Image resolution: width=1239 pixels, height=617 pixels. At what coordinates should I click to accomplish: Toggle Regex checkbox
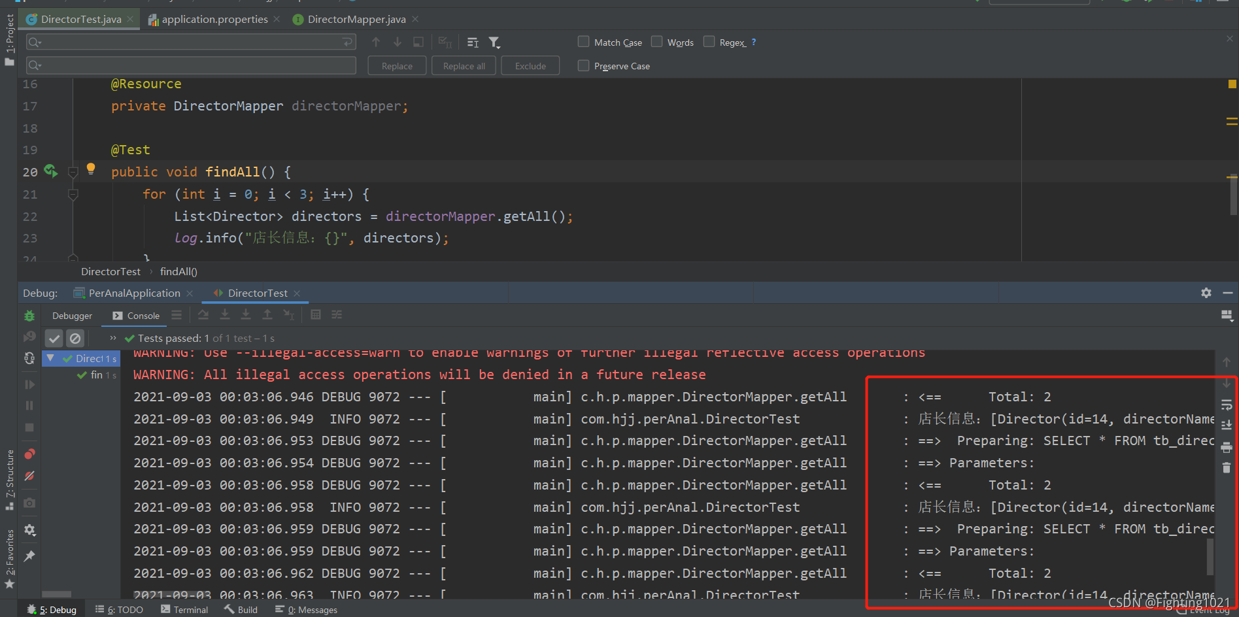(x=709, y=42)
